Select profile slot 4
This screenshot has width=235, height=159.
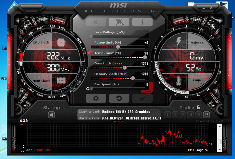click(191, 115)
